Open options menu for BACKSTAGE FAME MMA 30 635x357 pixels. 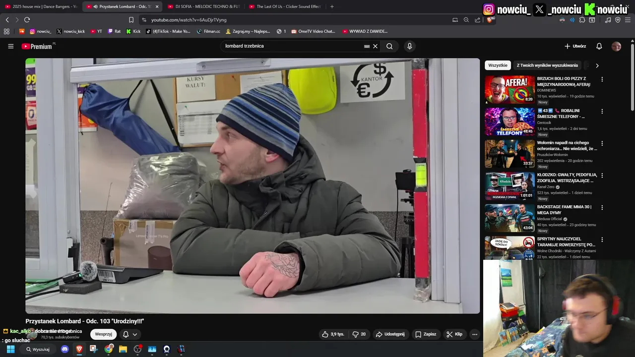pyautogui.click(x=602, y=207)
